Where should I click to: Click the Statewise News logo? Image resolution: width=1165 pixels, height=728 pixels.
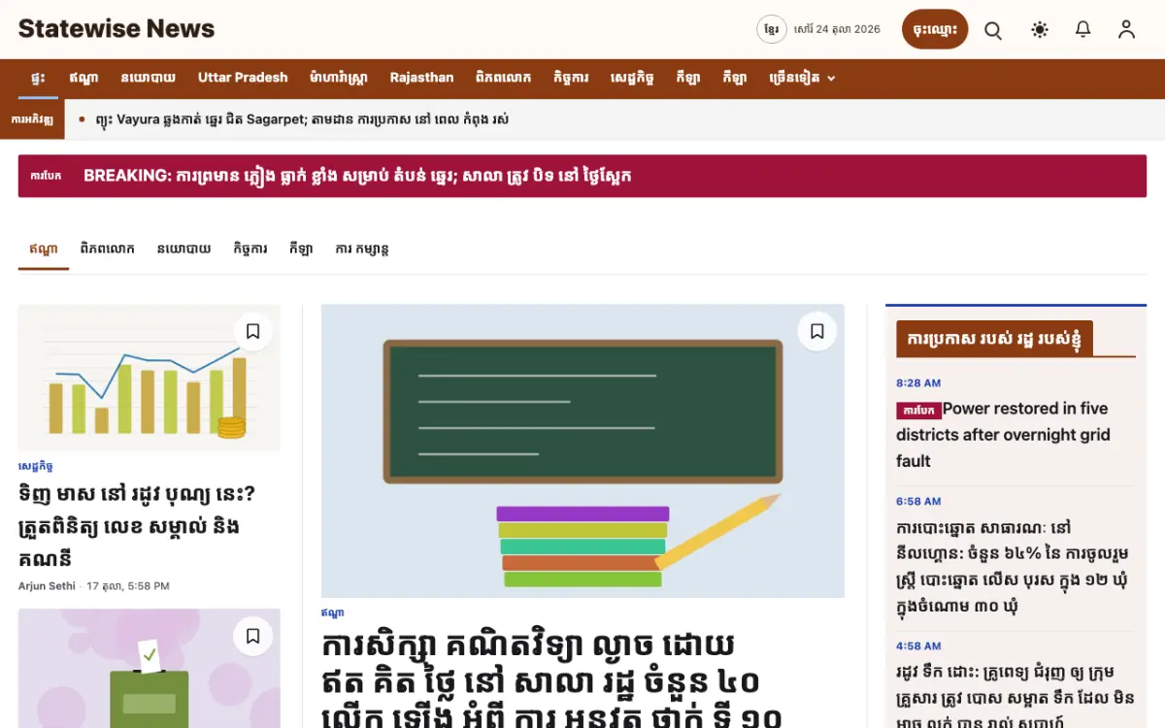click(x=116, y=29)
